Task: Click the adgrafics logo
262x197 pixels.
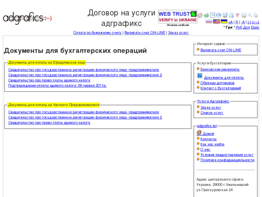Action: point(27,18)
